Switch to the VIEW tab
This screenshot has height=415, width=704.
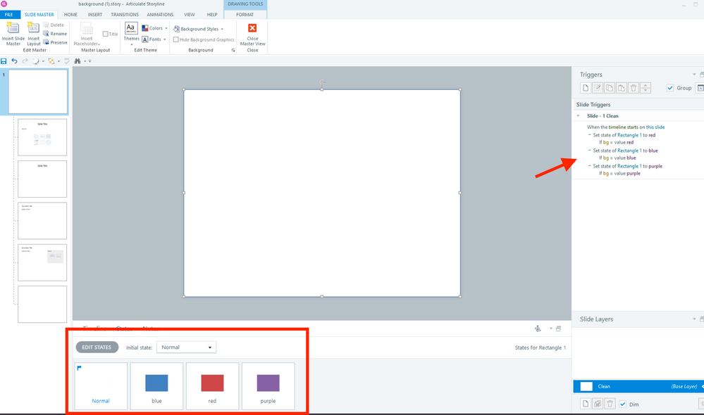(190, 15)
